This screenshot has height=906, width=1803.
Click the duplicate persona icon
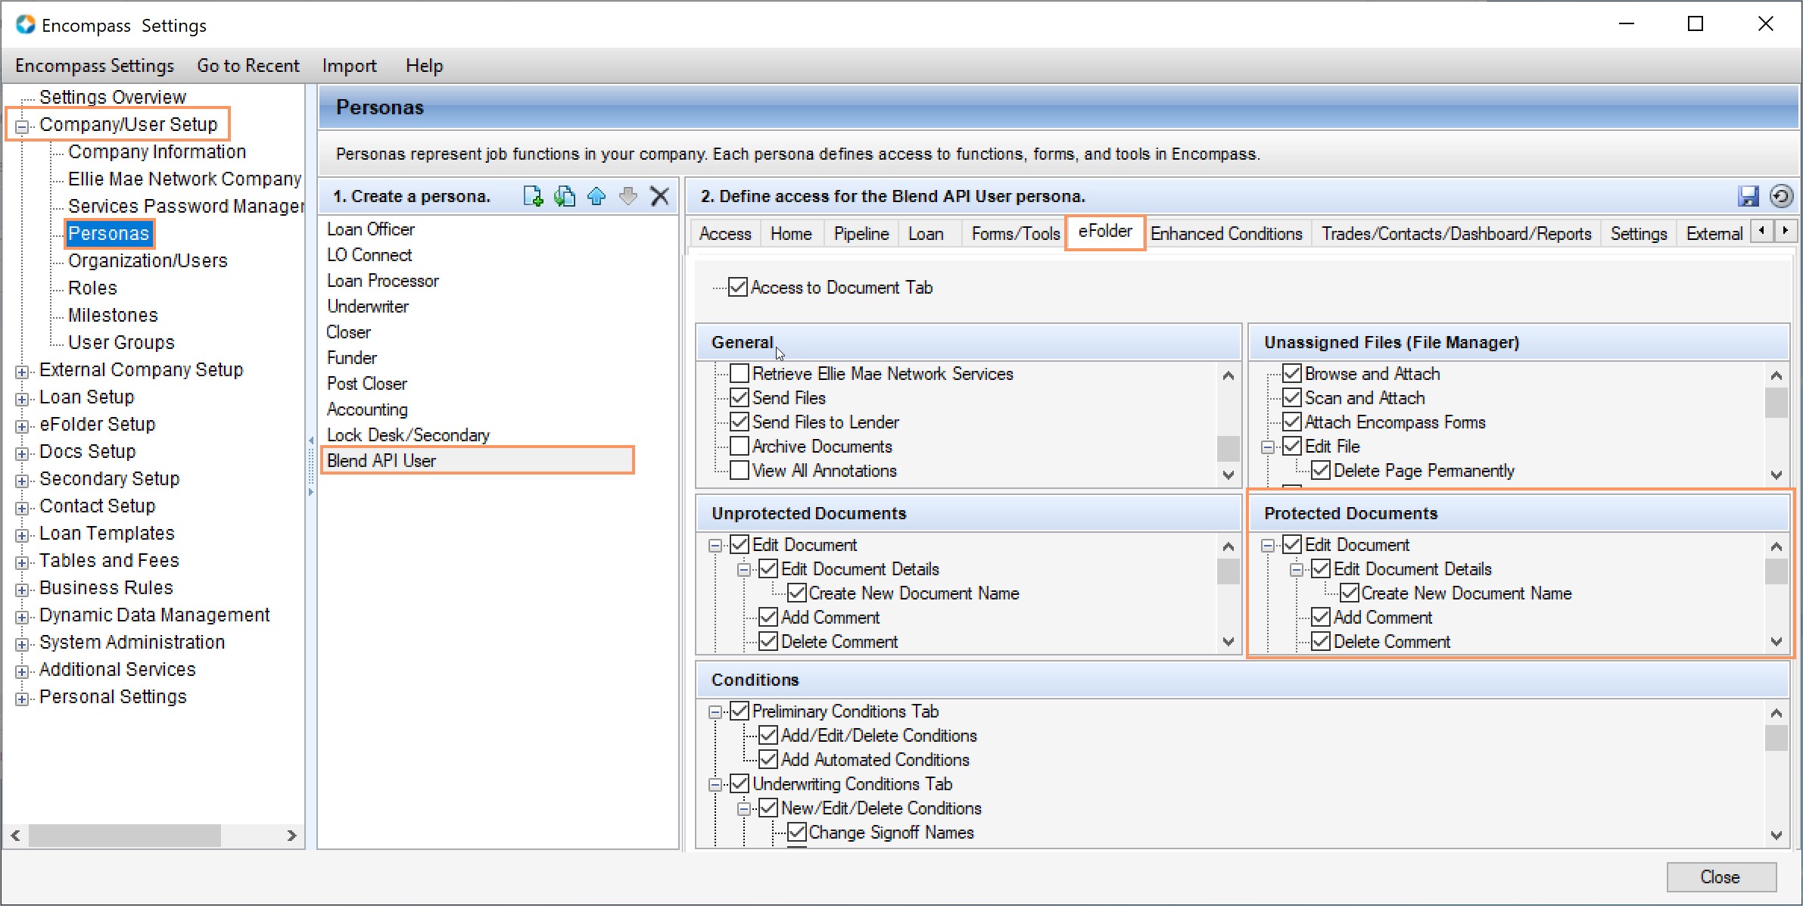565,196
